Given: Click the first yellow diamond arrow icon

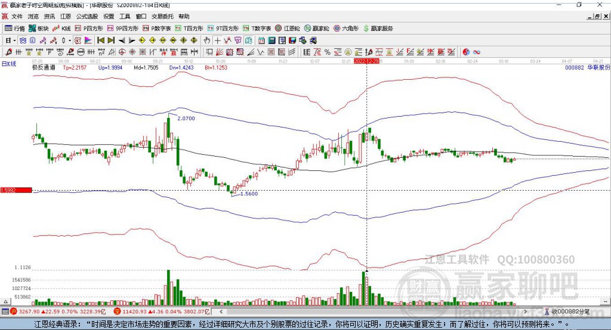Looking at the screenshot, I should click(142, 41).
